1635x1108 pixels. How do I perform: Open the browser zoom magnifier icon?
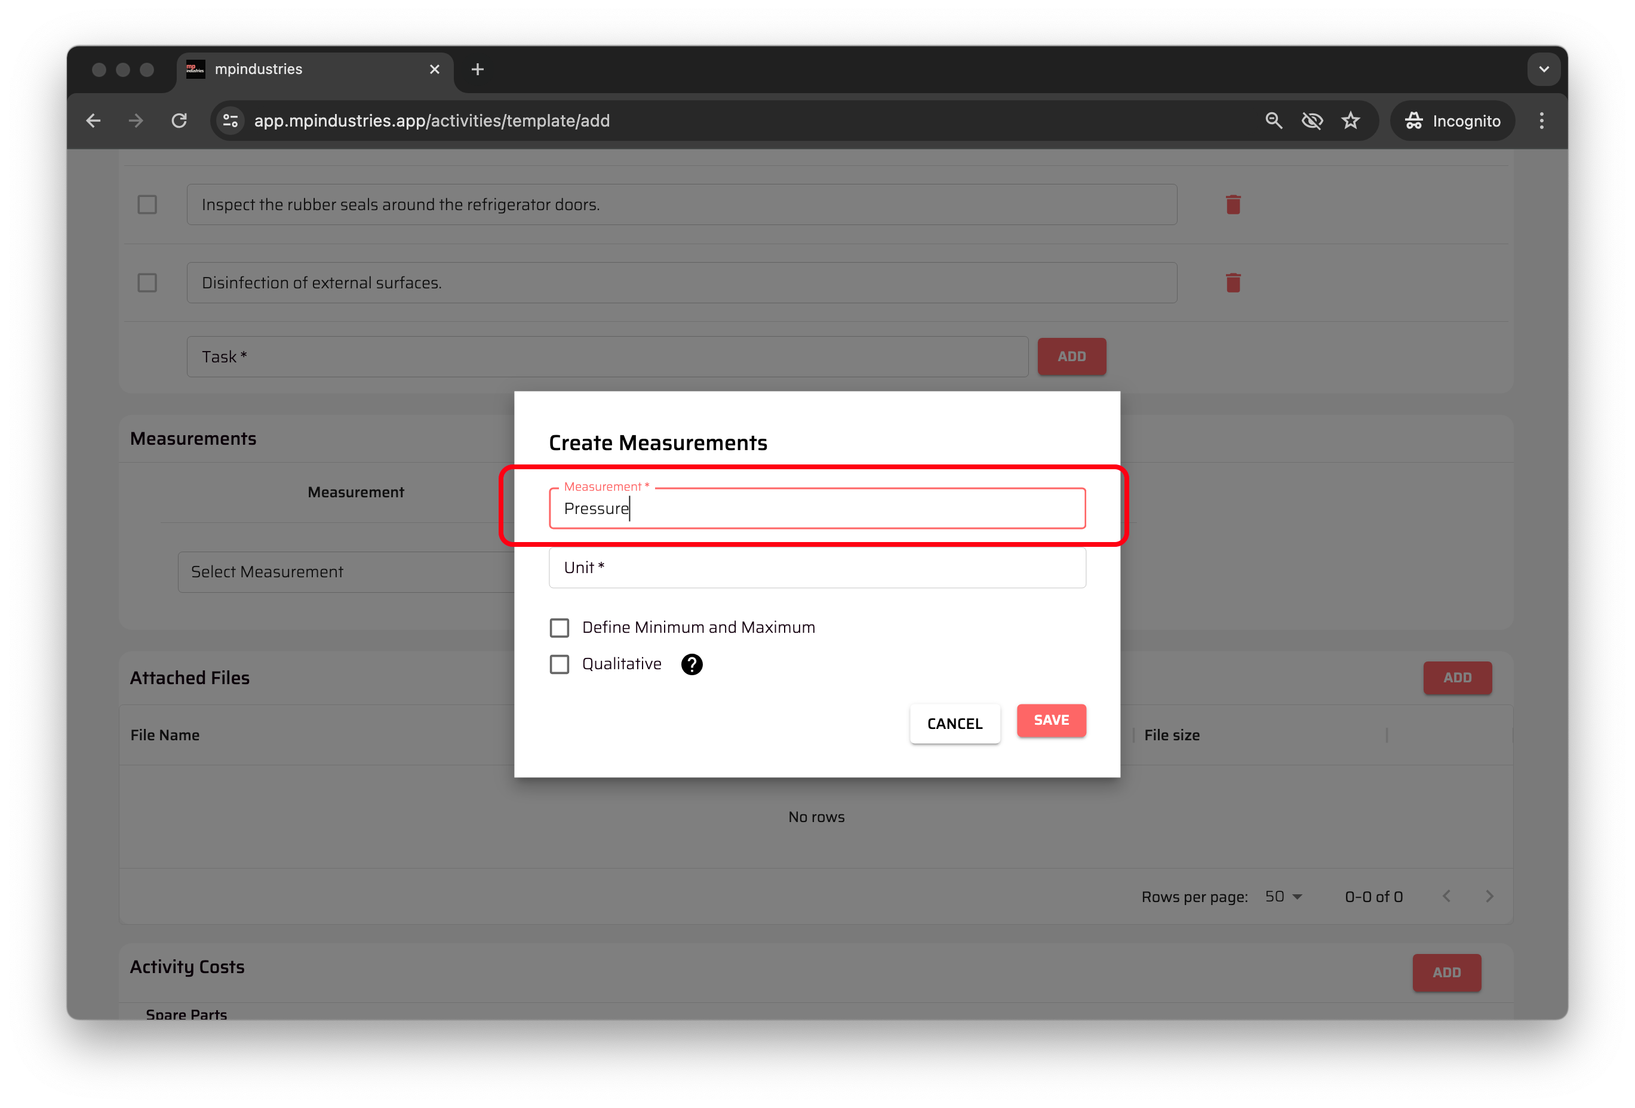click(1273, 121)
